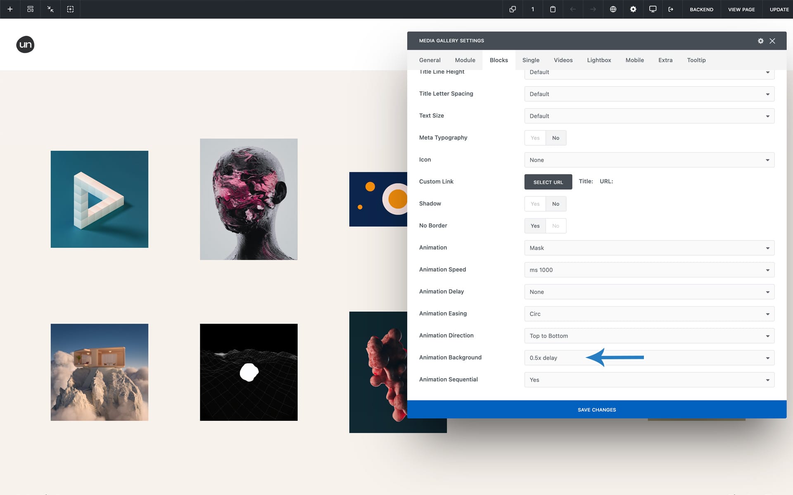Open the Animation dropdown showing Mask
This screenshot has height=495, width=793.
point(649,248)
